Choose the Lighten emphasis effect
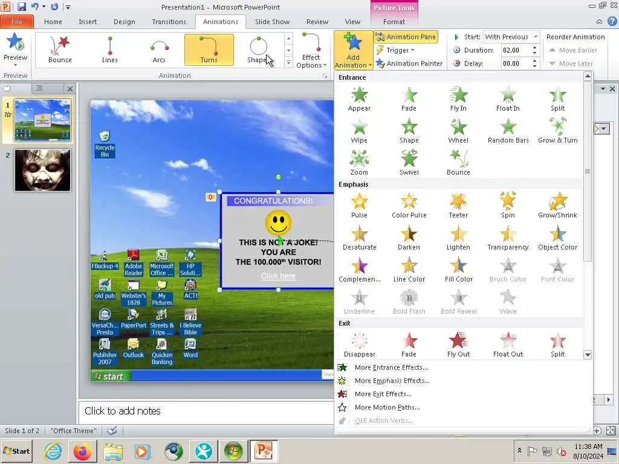The height and width of the screenshot is (464, 619). pos(458,238)
